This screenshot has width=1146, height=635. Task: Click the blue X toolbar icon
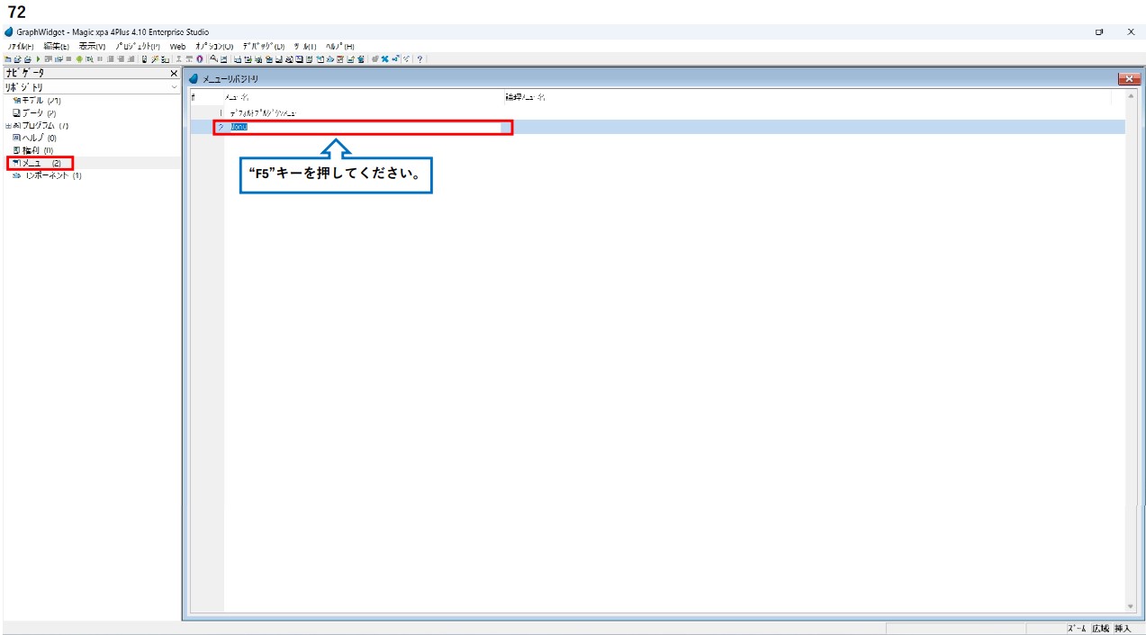click(x=385, y=59)
